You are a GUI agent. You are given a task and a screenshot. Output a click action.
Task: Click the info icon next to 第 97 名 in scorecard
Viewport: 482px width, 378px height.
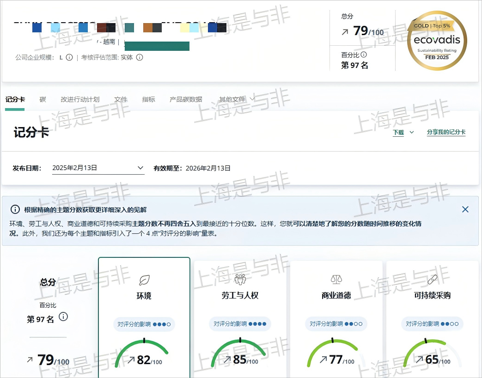pos(63,317)
